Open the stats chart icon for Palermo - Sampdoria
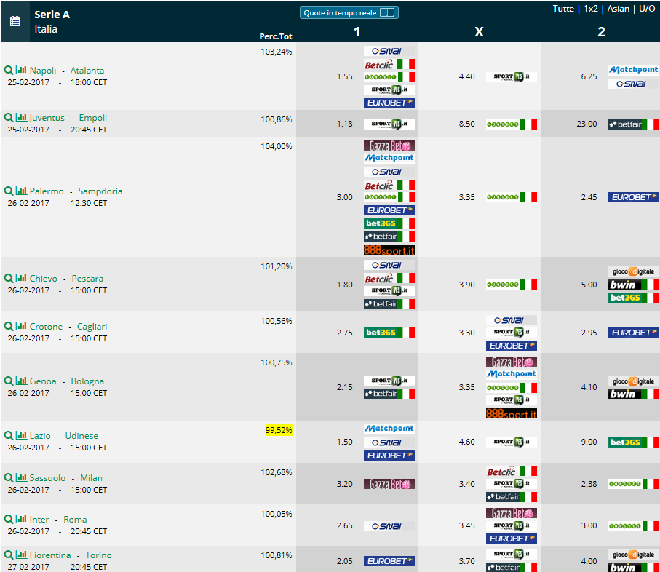This screenshot has width=660, height=572. pos(21,191)
